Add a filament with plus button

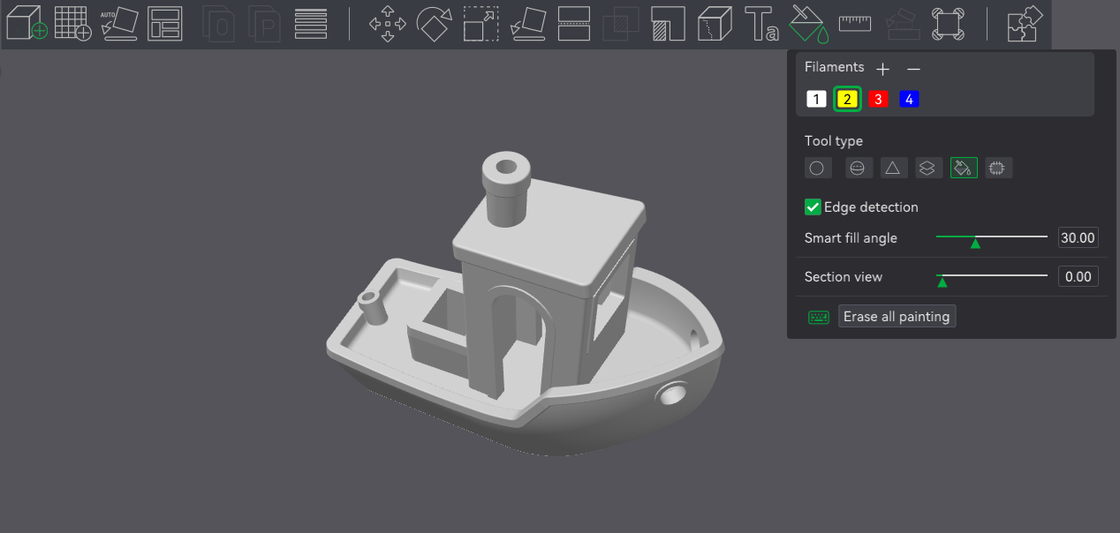click(x=882, y=69)
